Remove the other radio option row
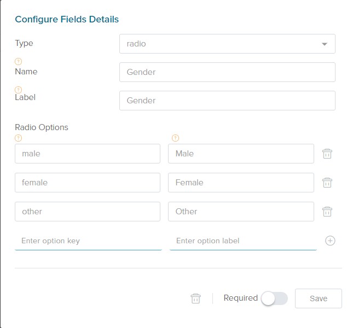The width and height of the screenshot is (347, 328). (327, 212)
